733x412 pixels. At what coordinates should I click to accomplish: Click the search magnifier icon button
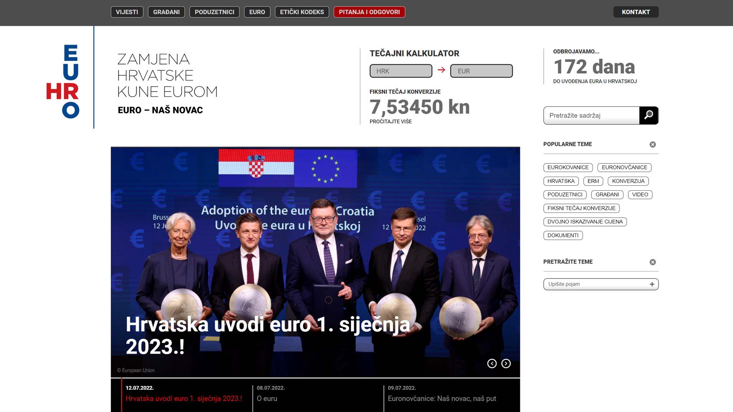click(x=649, y=115)
